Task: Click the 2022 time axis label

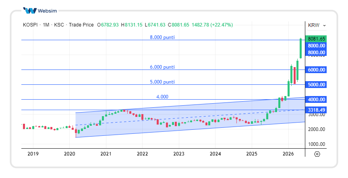Action: pyautogui.click(x=142, y=153)
